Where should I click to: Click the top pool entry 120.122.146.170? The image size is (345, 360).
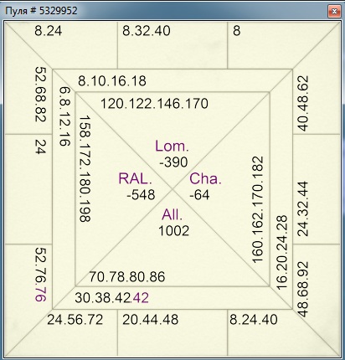point(154,104)
